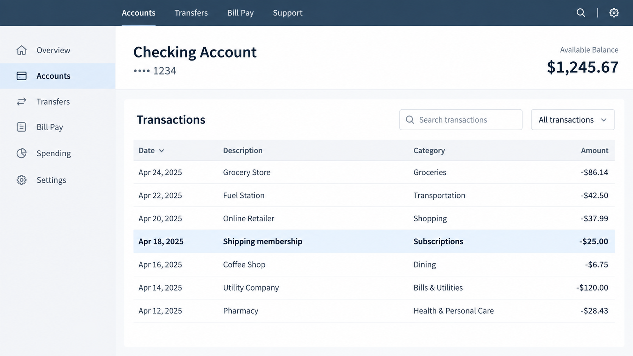Click the Amount column header
This screenshot has height=356, width=633.
tap(594, 151)
